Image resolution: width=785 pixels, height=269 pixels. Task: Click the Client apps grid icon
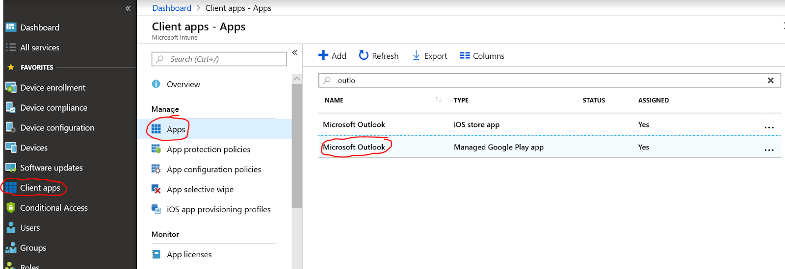(11, 188)
